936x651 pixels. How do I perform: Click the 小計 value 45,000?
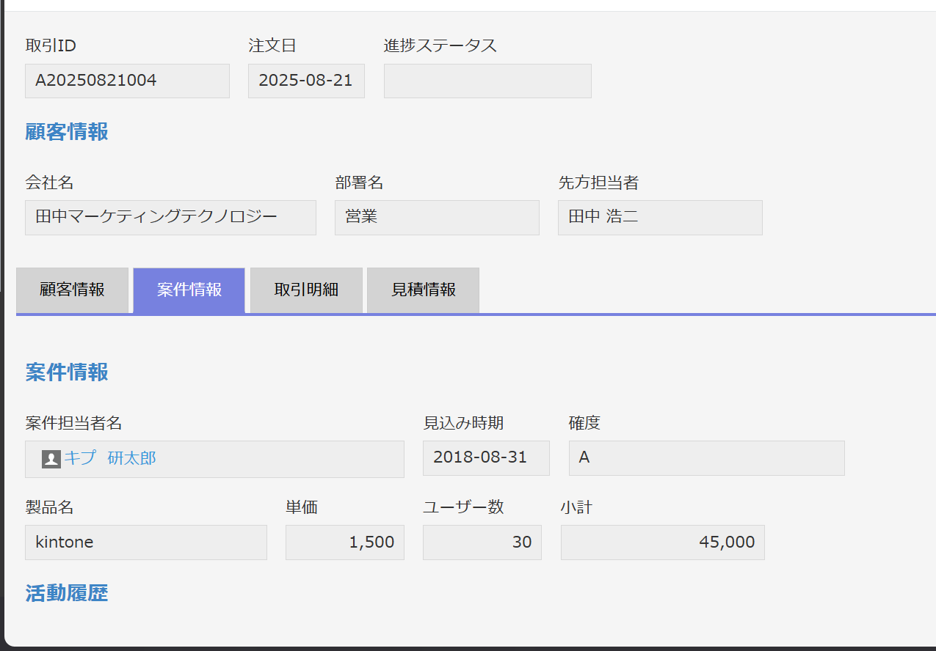[663, 542]
